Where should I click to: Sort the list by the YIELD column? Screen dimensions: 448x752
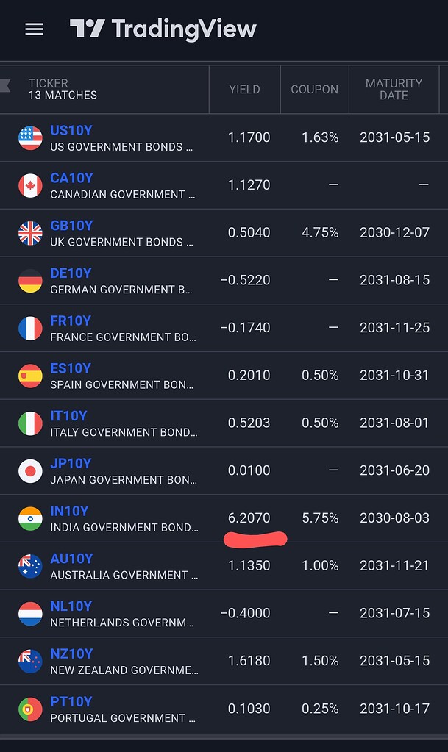click(244, 89)
